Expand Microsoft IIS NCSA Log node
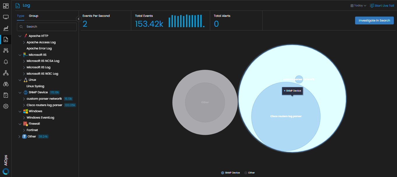The image size is (397, 177). click(24, 61)
